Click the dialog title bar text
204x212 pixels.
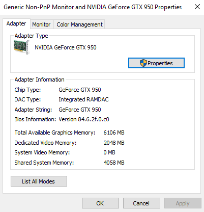coord(93,7)
